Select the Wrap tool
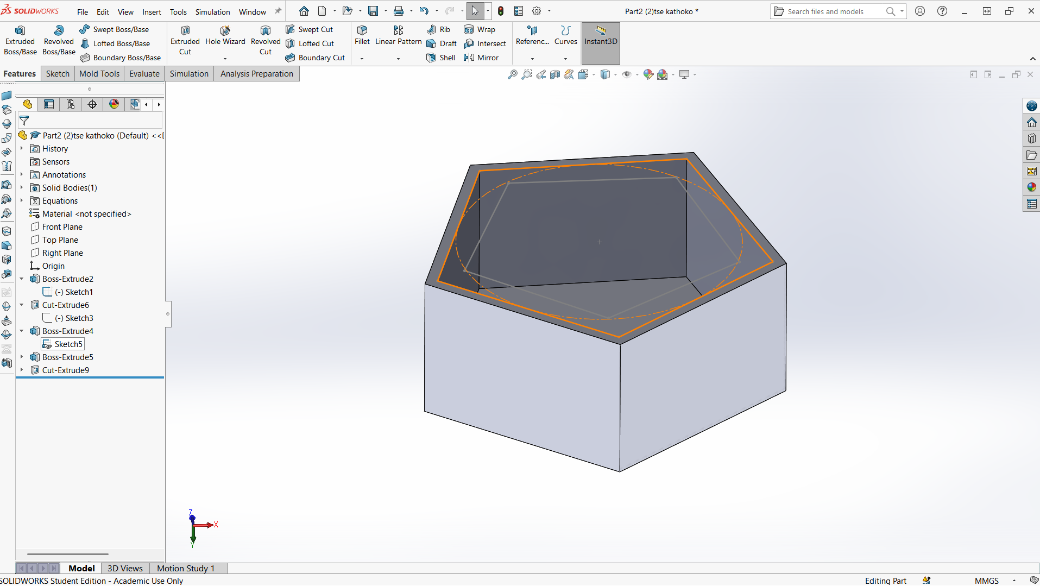The height and width of the screenshot is (586, 1040). (480, 29)
